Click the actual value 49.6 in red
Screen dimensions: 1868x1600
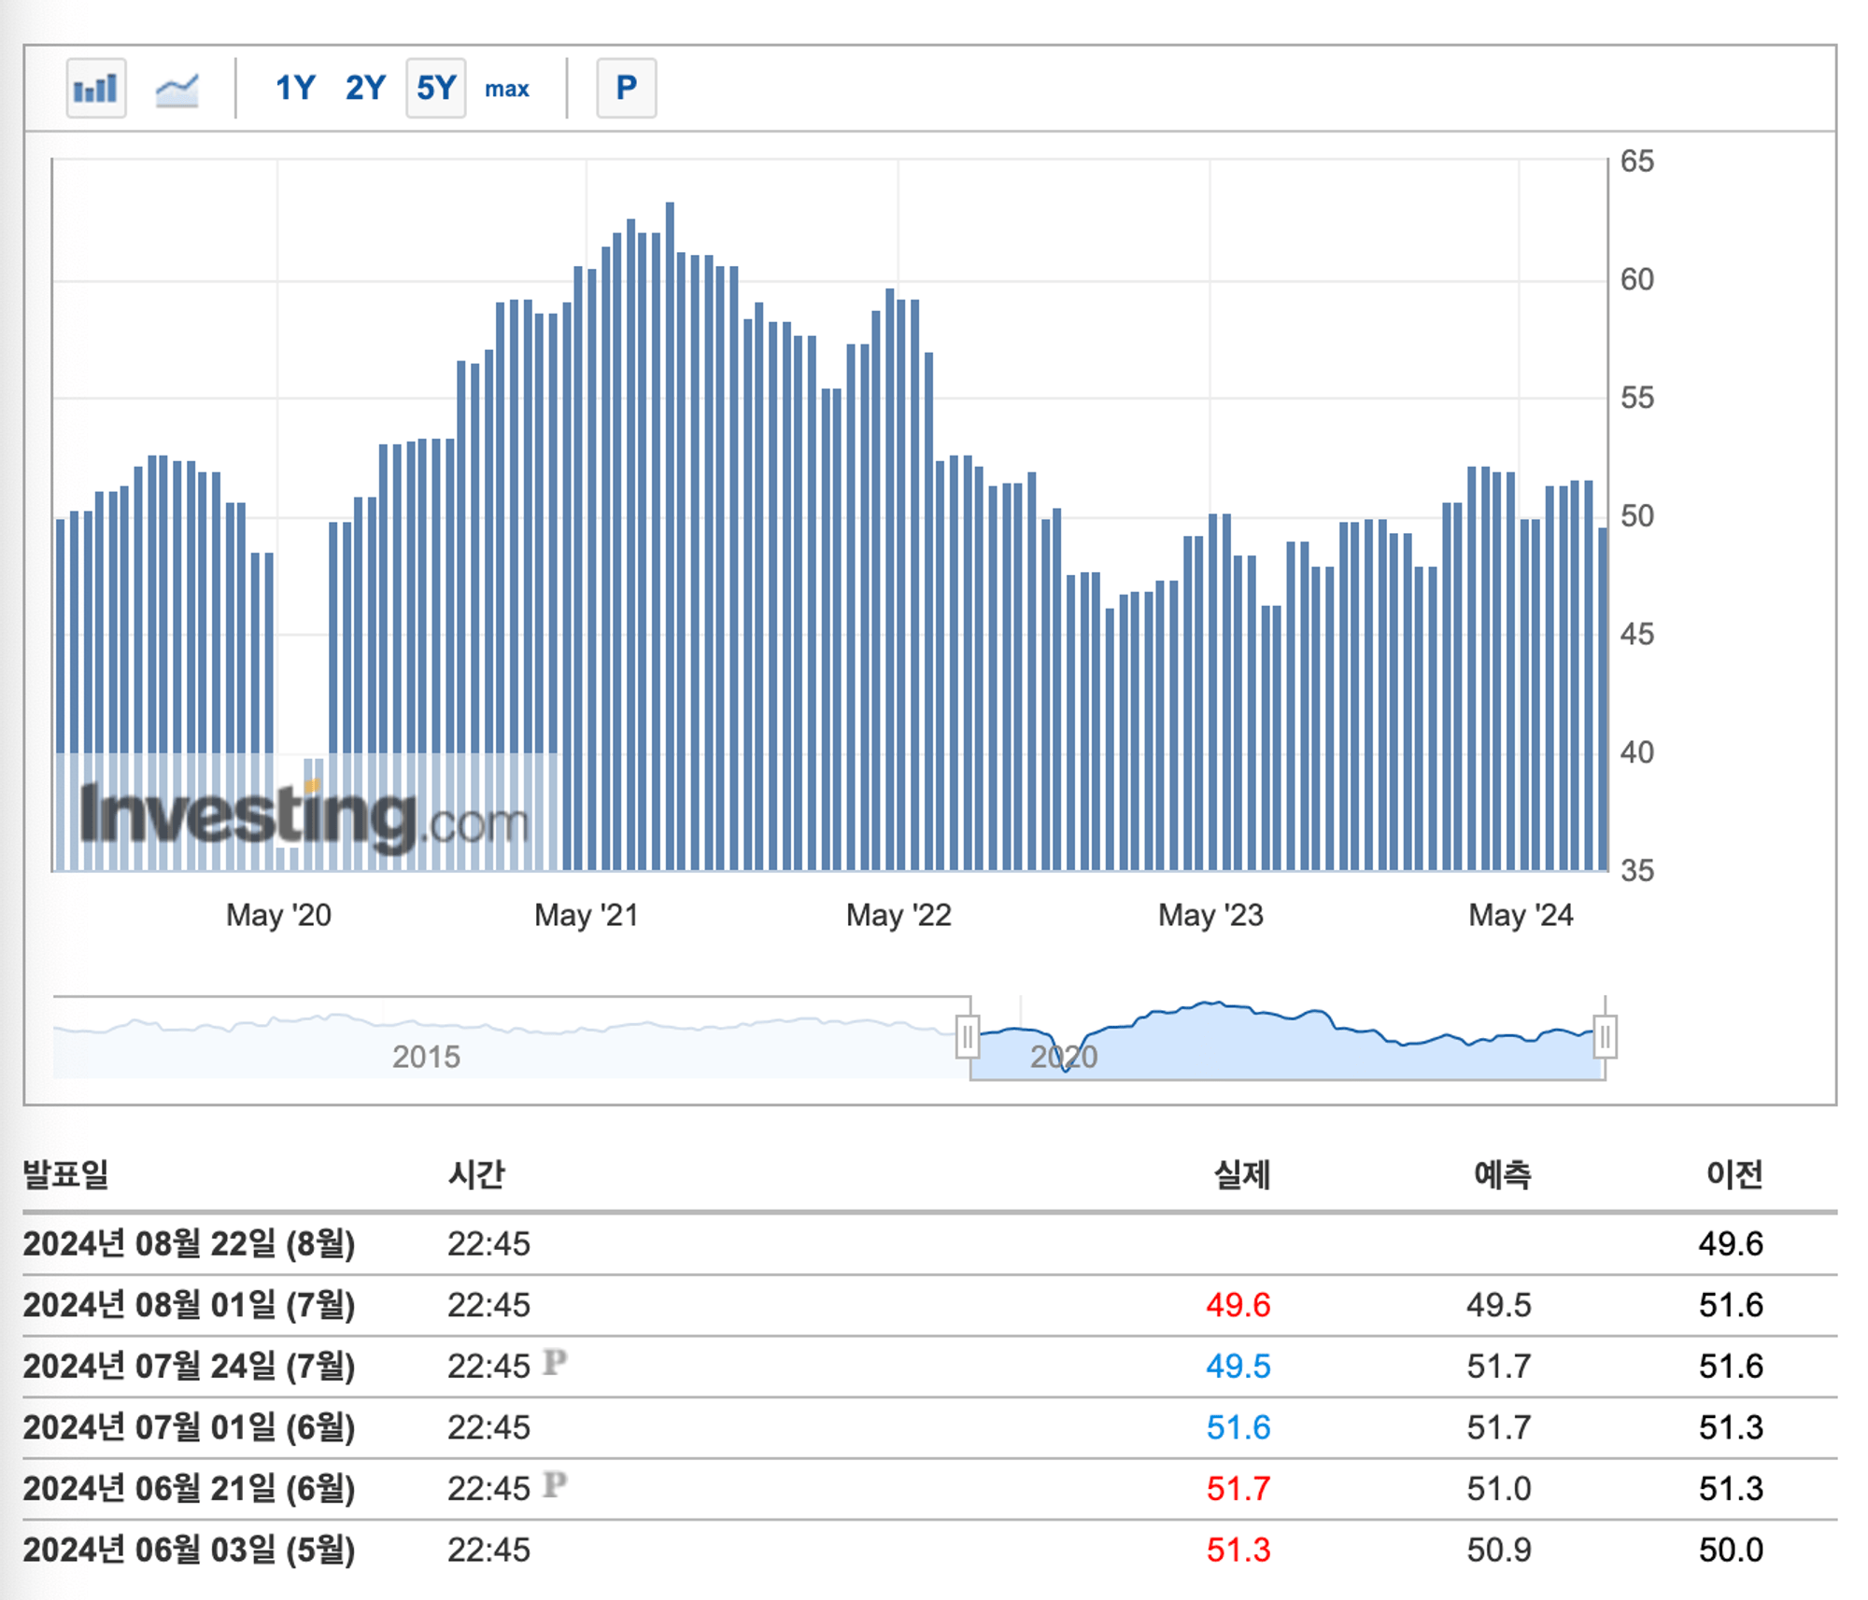(x=1238, y=1305)
